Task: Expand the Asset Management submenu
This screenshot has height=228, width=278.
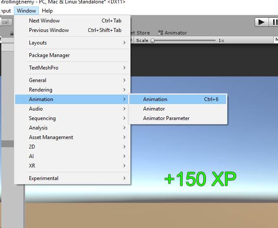Action: tap(73, 137)
